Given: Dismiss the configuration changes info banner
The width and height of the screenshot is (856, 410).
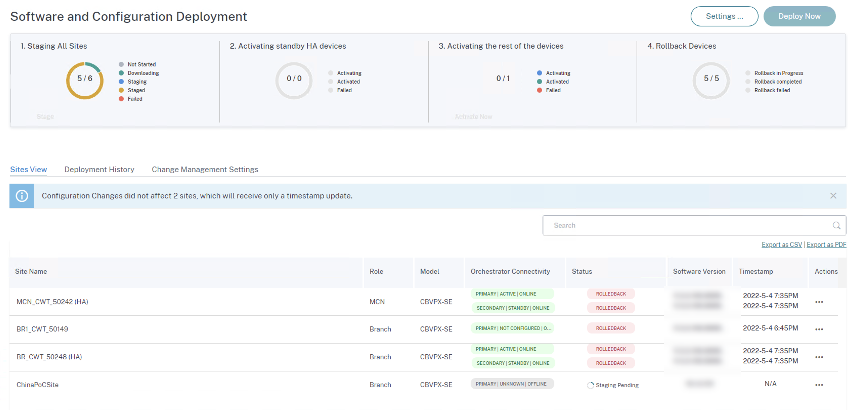Looking at the screenshot, I should coord(833,196).
